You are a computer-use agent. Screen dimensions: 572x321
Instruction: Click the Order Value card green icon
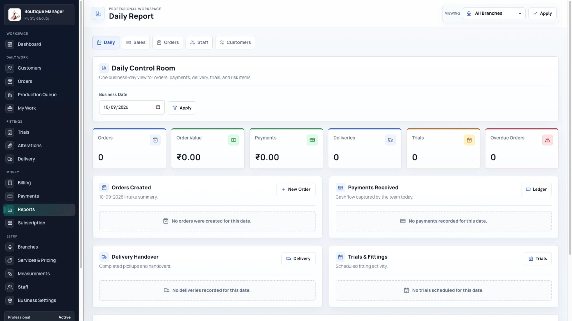pyautogui.click(x=233, y=140)
